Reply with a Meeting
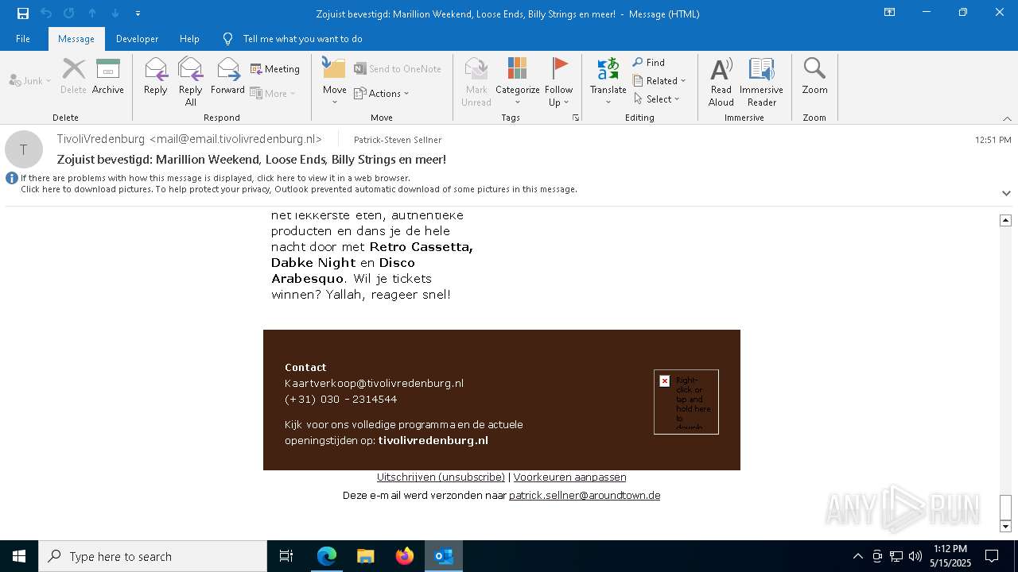The width and height of the screenshot is (1018, 572). [275, 69]
